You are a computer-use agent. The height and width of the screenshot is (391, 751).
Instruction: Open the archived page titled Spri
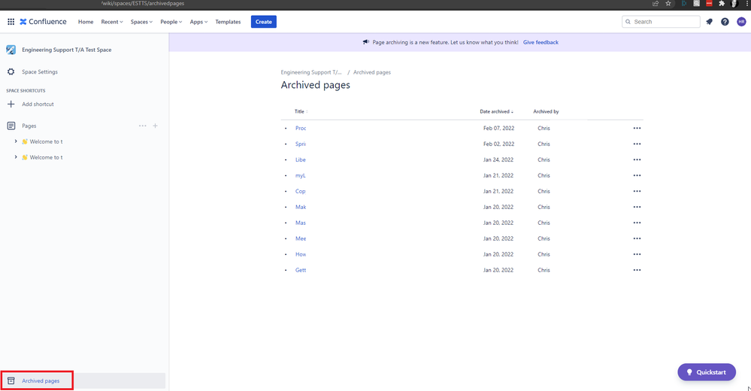click(x=301, y=144)
